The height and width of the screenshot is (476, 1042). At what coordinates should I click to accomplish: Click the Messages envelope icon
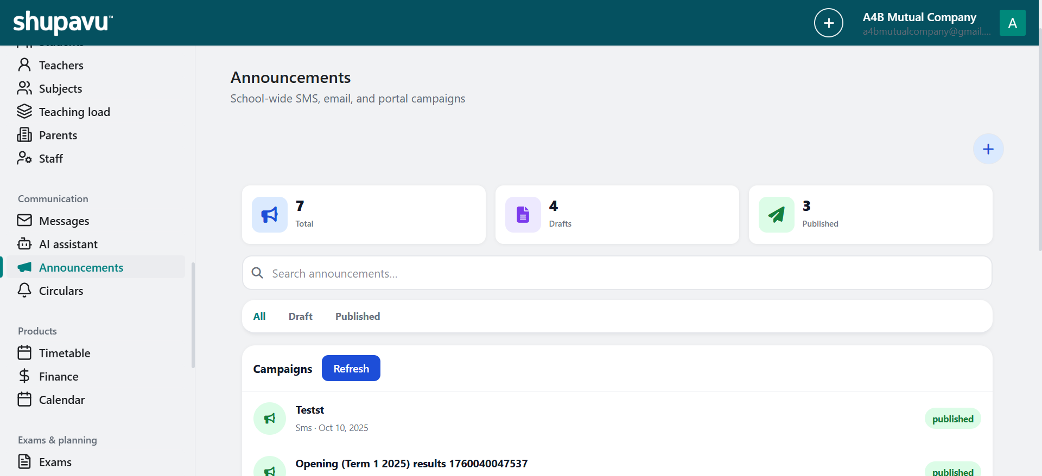pyautogui.click(x=24, y=221)
